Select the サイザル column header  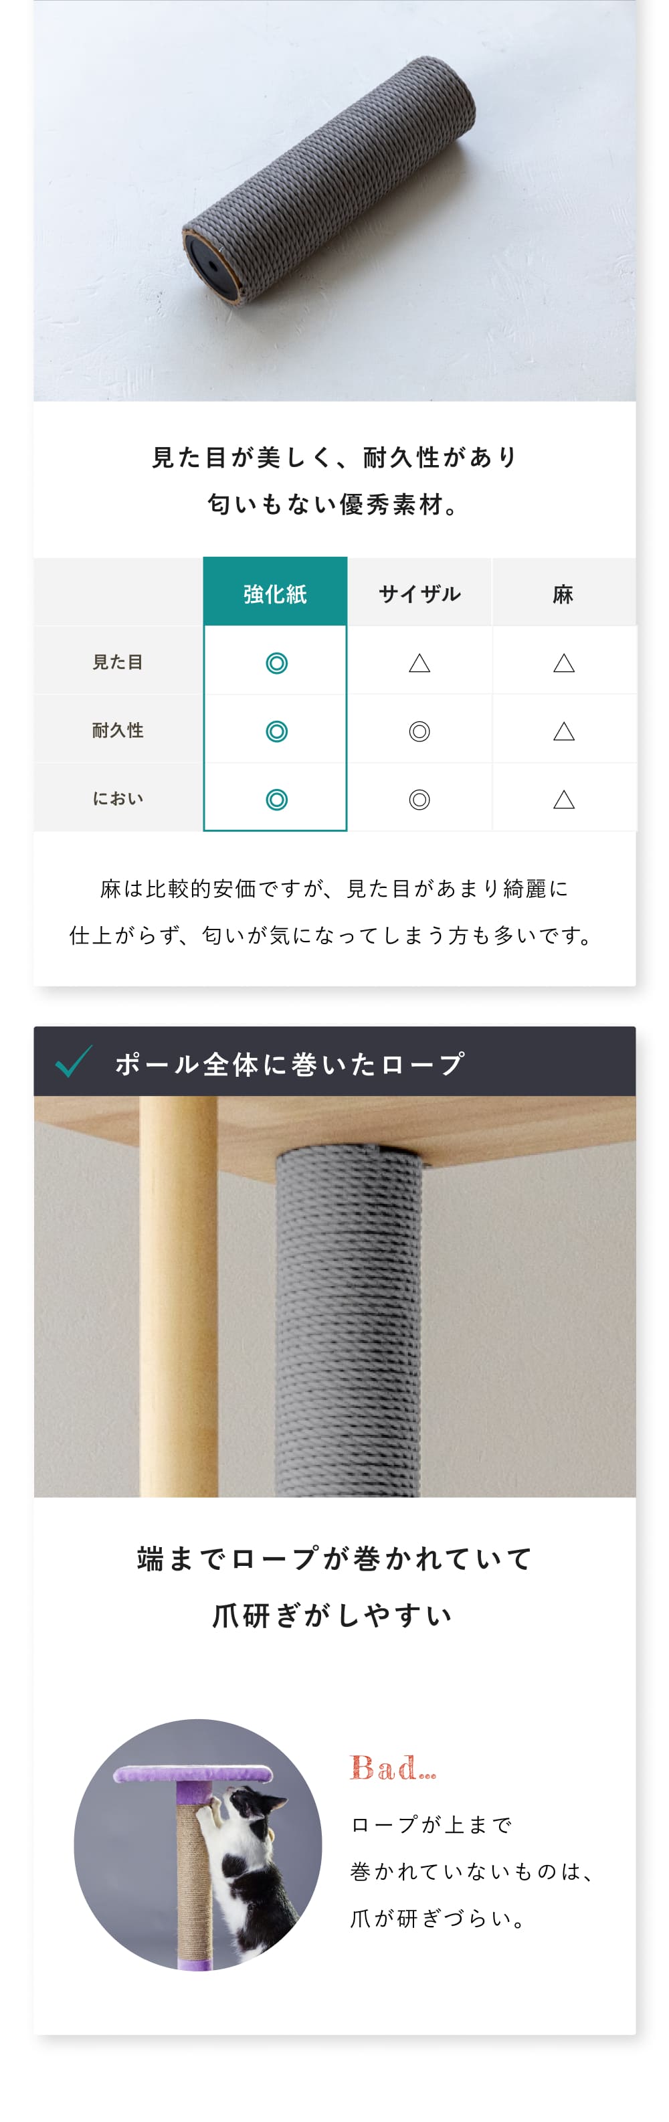coord(419,592)
